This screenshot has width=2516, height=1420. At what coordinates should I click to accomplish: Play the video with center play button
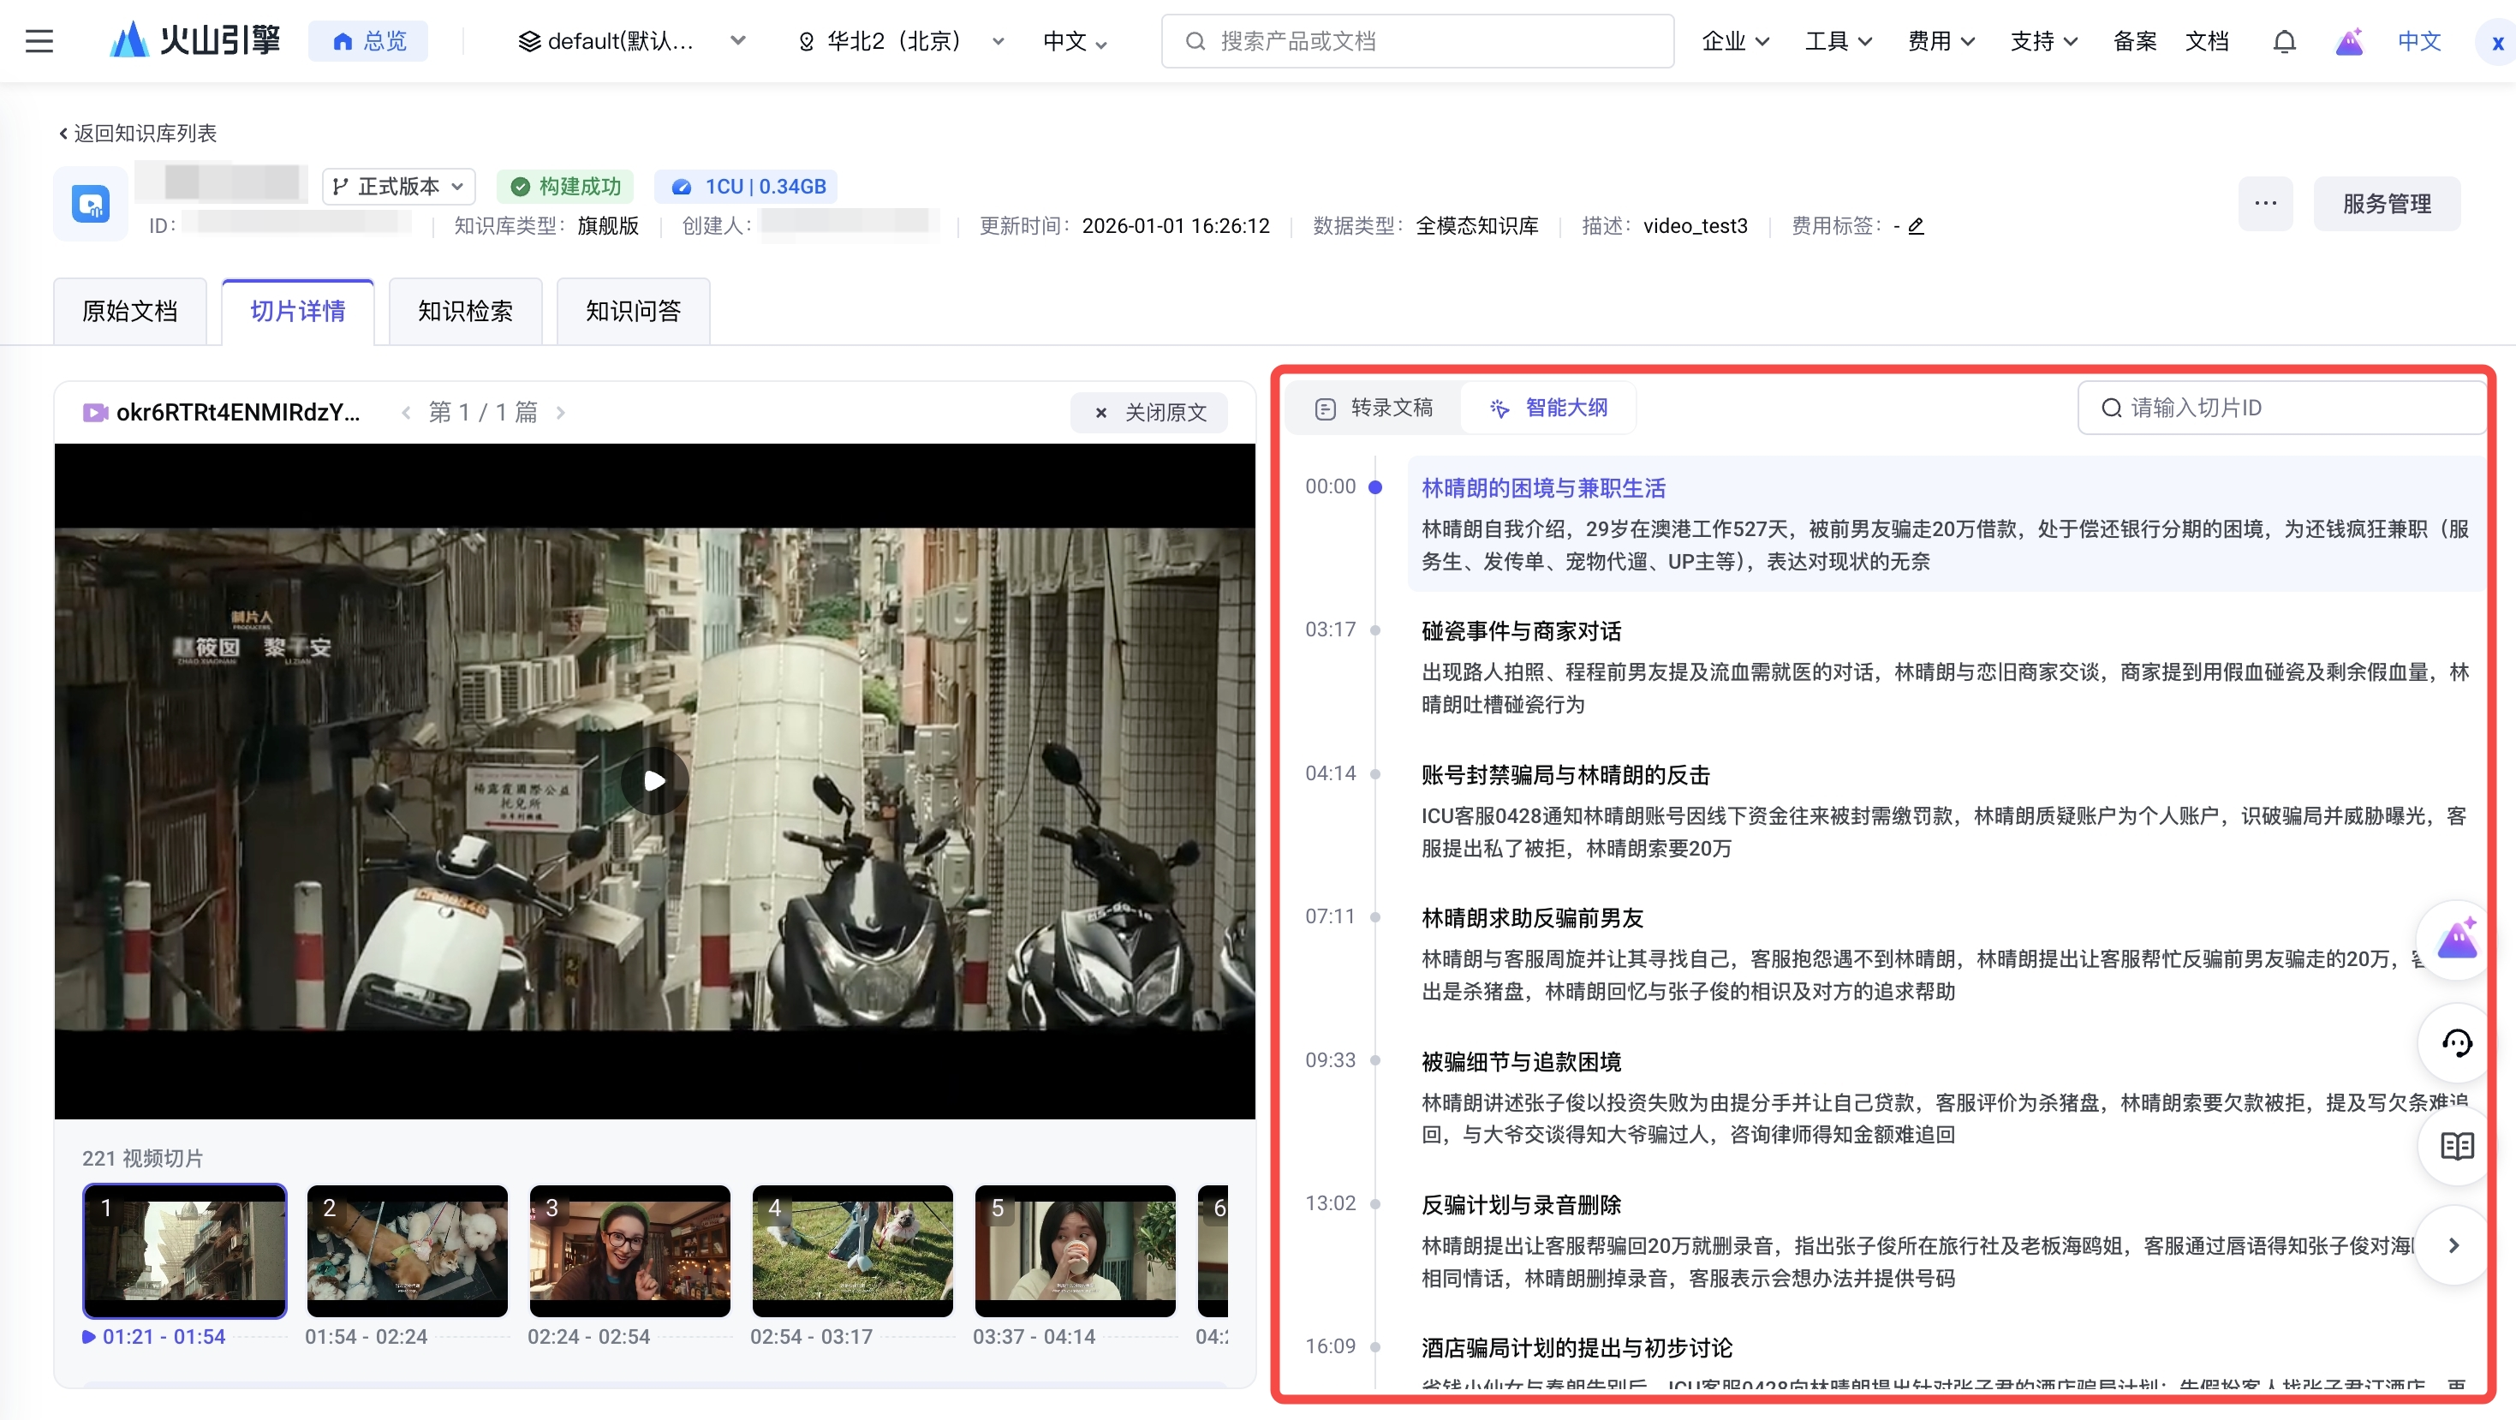(654, 780)
